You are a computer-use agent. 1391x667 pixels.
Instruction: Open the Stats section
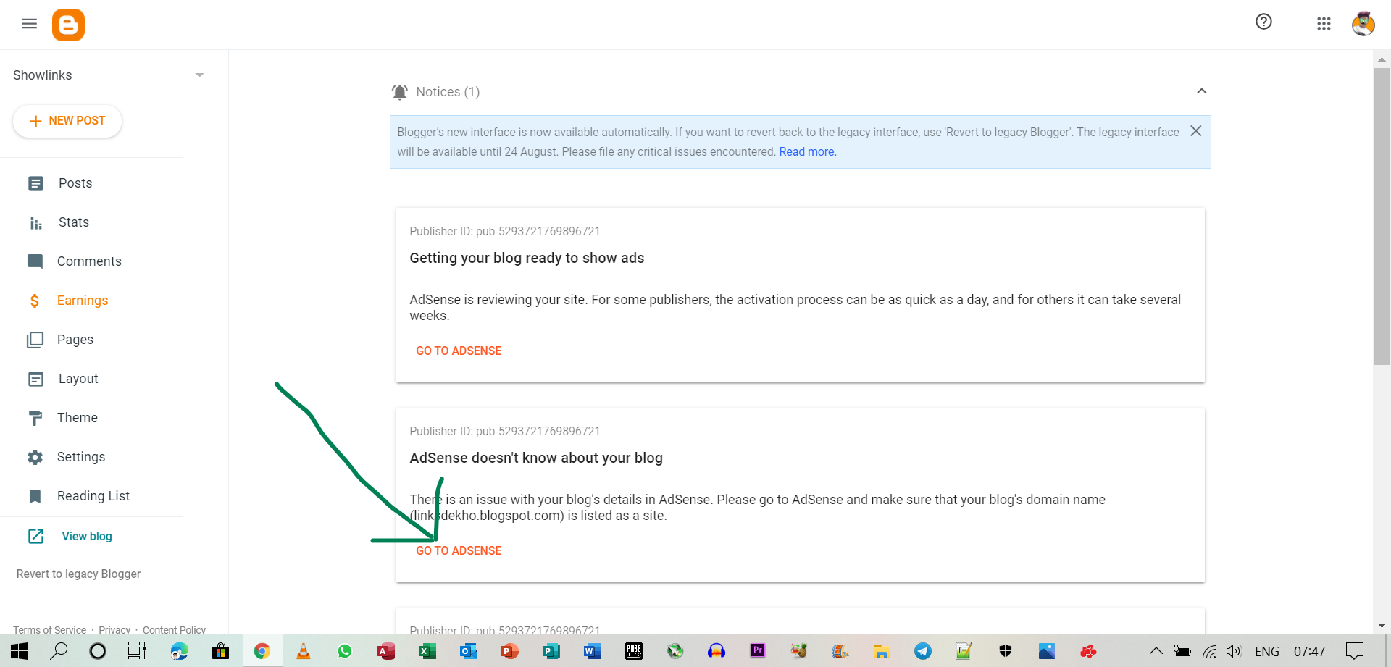(74, 222)
